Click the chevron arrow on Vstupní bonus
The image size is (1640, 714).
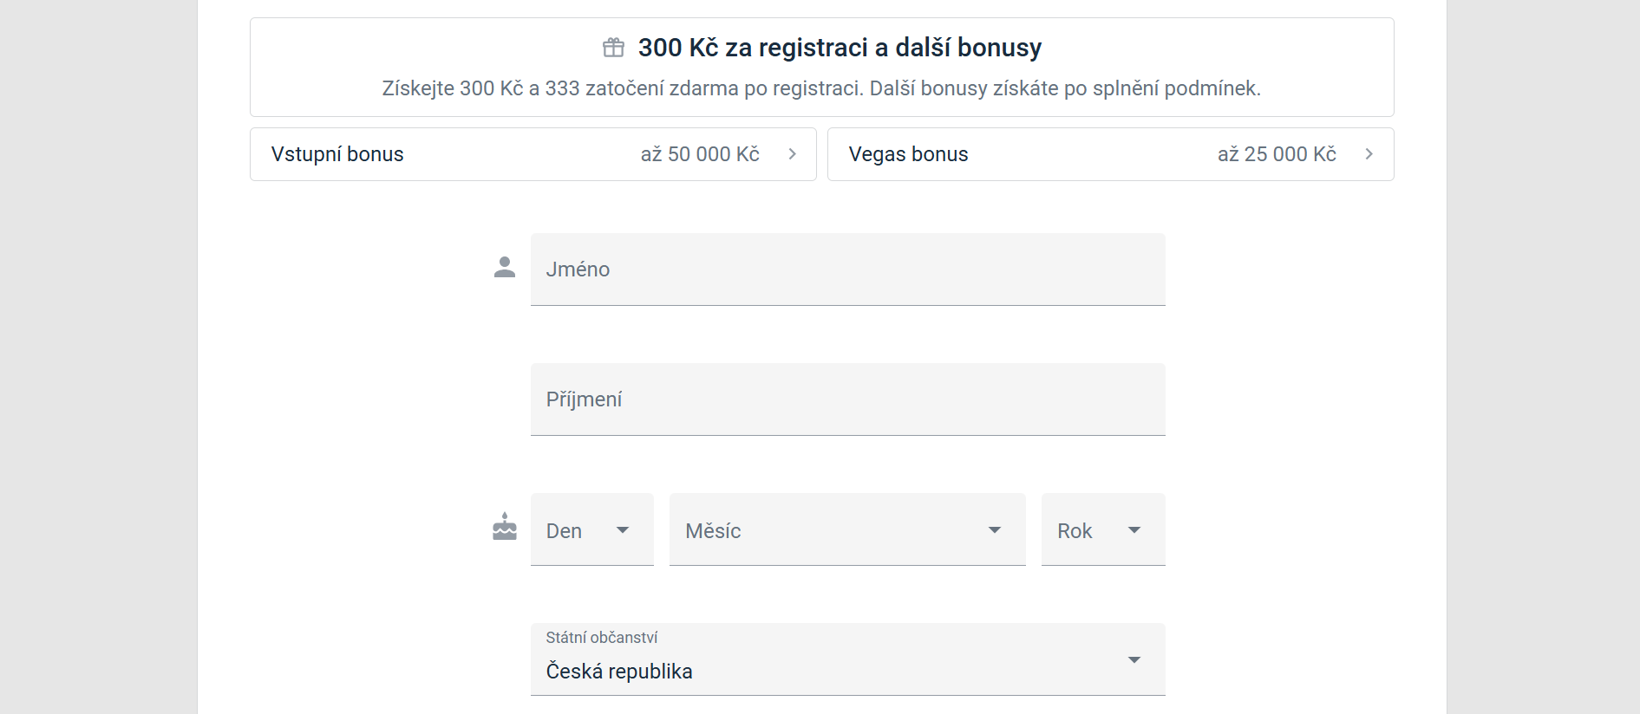point(792,154)
